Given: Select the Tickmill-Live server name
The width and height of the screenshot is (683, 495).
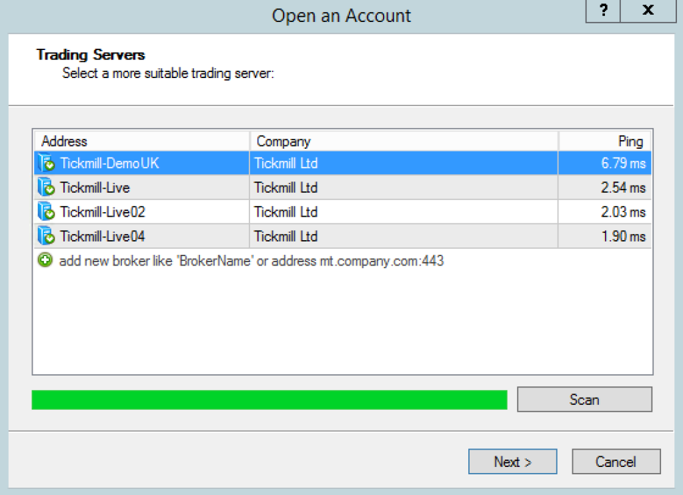Looking at the screenshot, I should click(95, 187).
